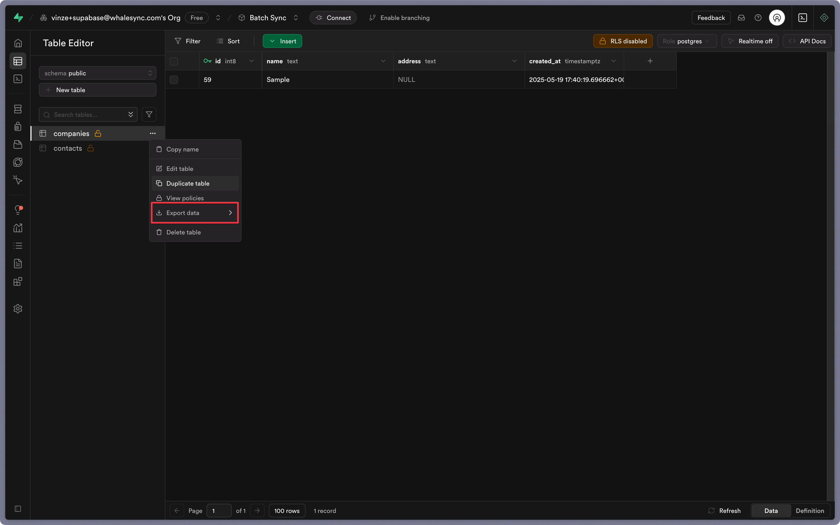Open the Integrations sidebar icon
840x525 pixels.
pos(18,281)
